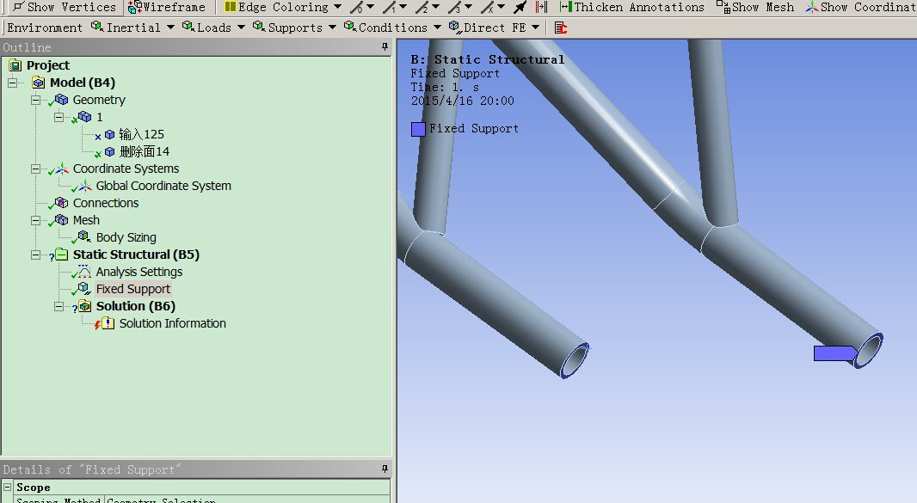Click the Project folder icon
Image resolution: width=917 pixels, height=503 pixels.
point(15,65)
